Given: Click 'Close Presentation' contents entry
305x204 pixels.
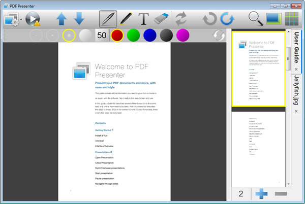Looking at the screenshot, I should pyautogui.click(x=104, y=163).
